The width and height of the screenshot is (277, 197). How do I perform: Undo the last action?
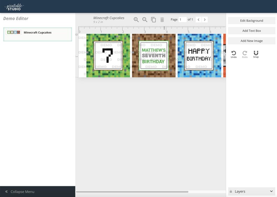233,54
